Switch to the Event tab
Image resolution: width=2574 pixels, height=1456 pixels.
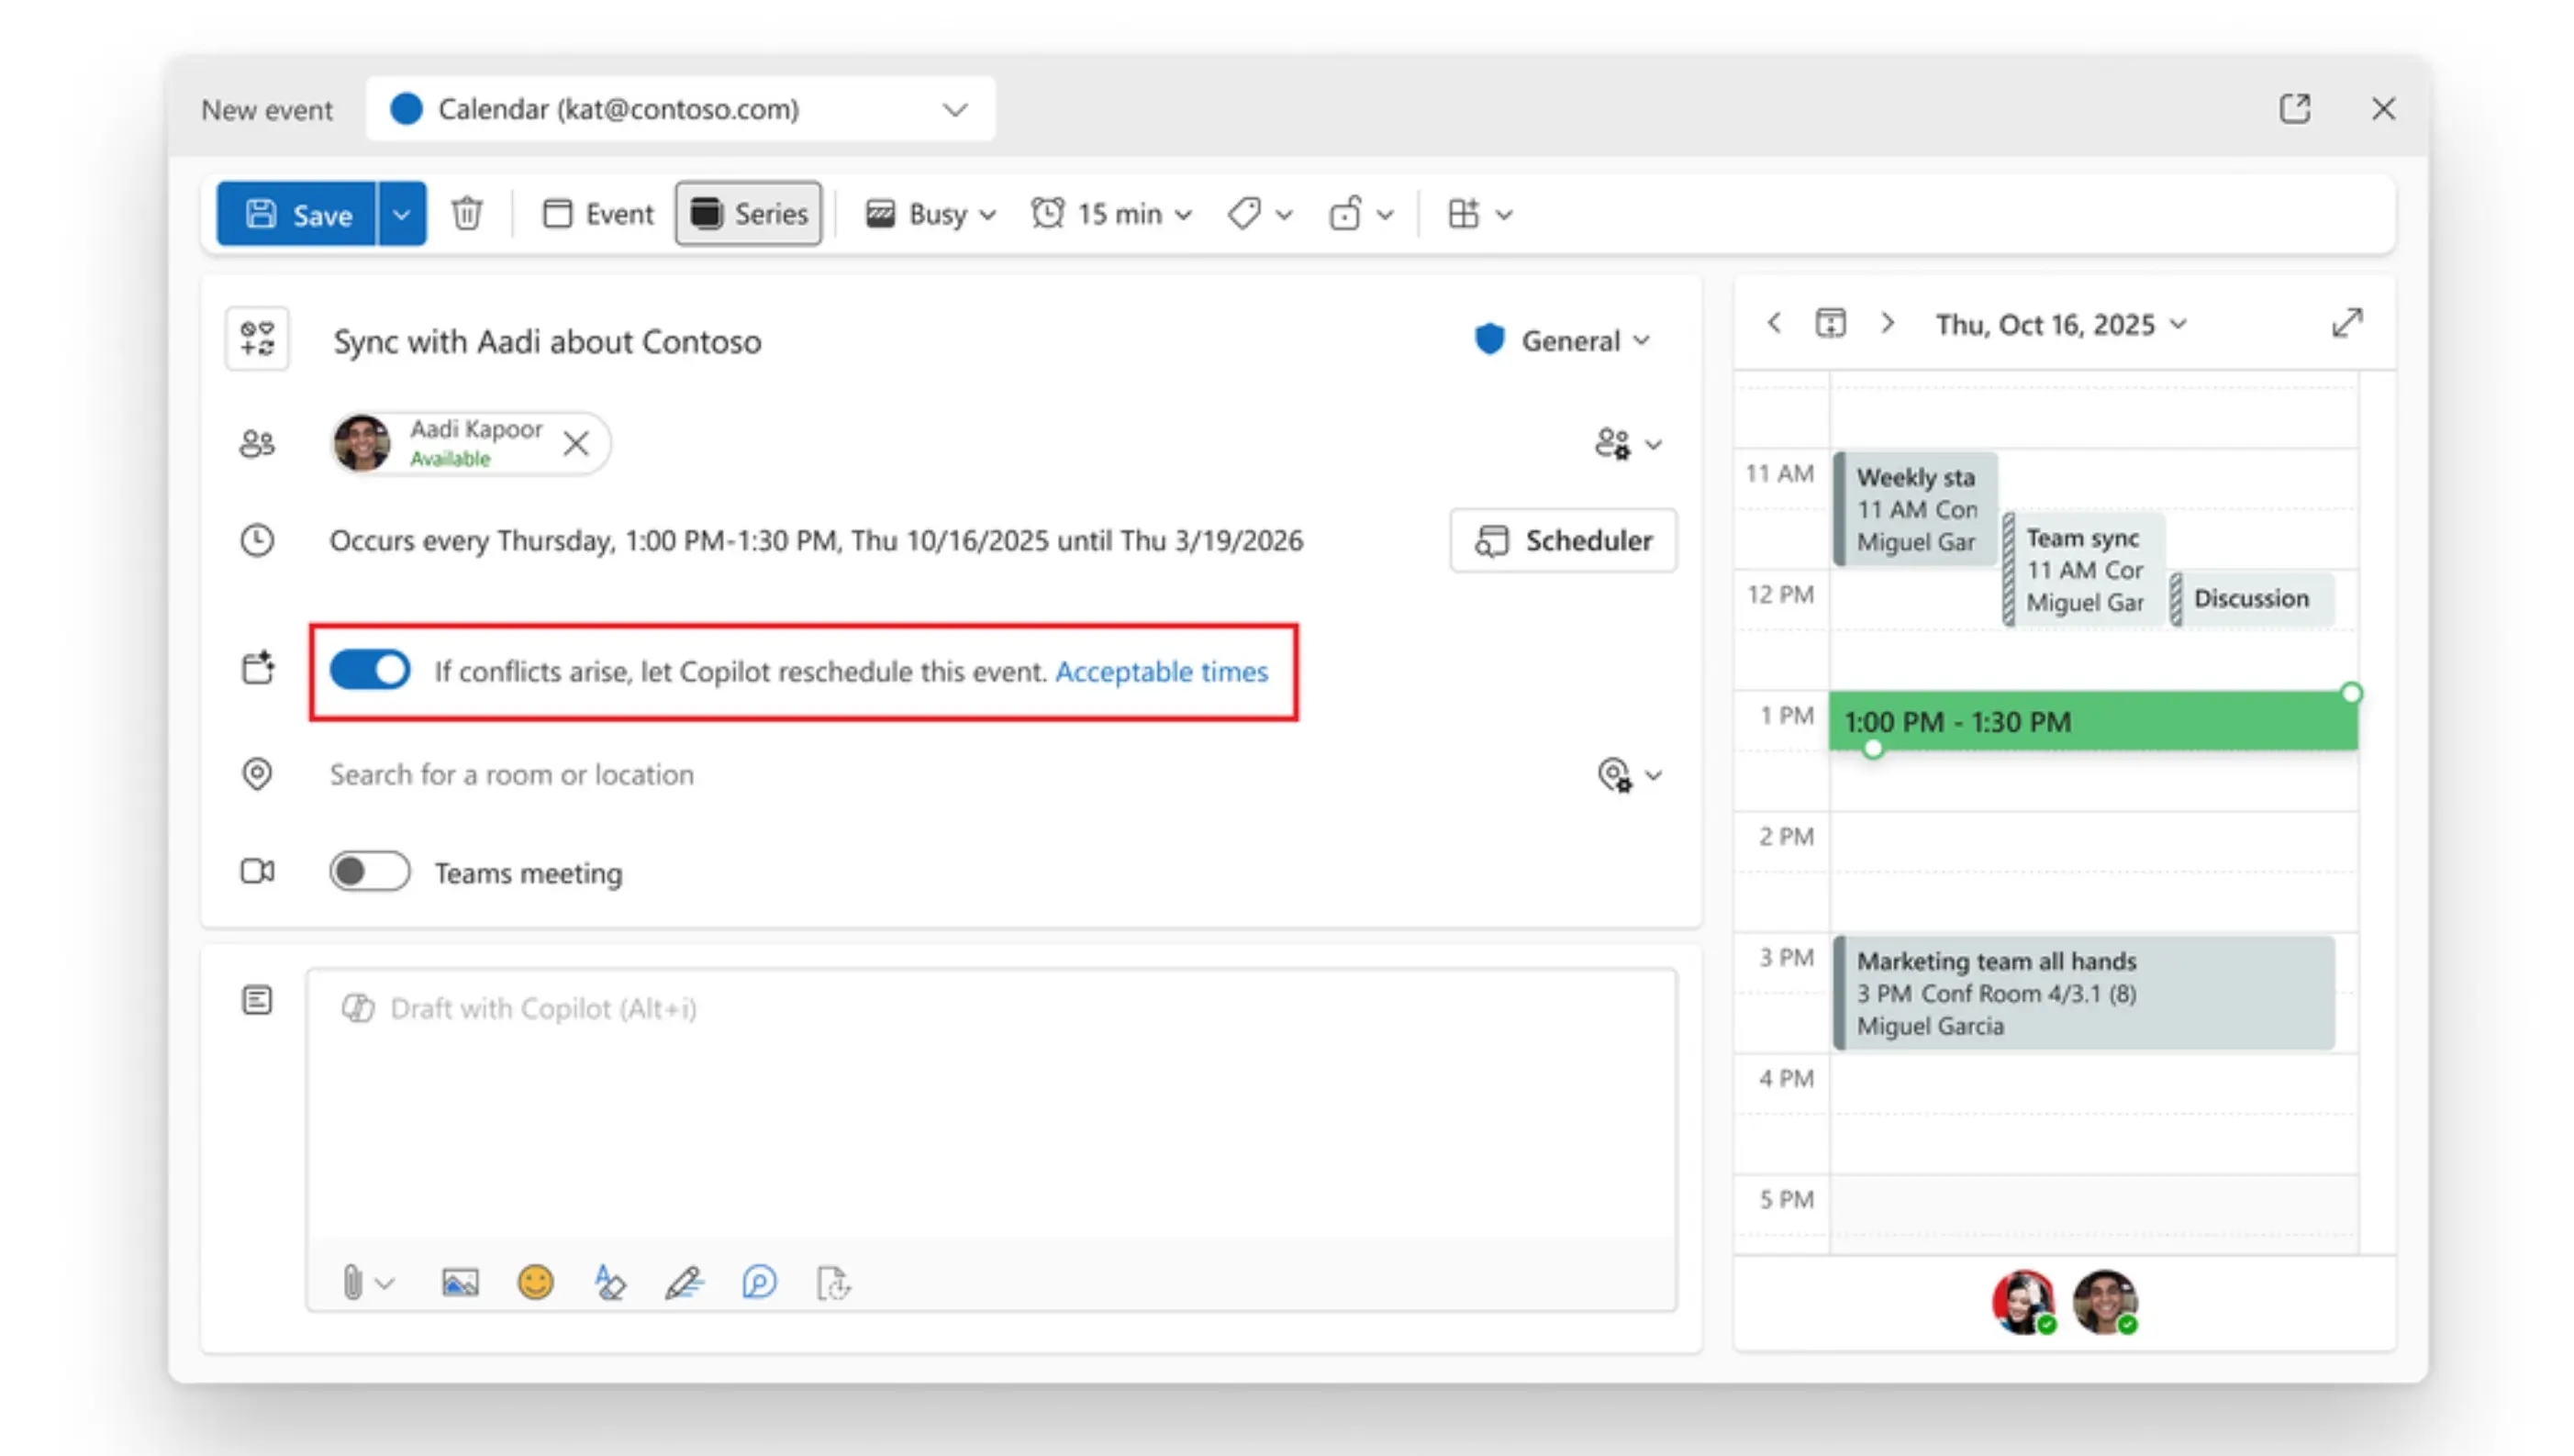point(597,212)
